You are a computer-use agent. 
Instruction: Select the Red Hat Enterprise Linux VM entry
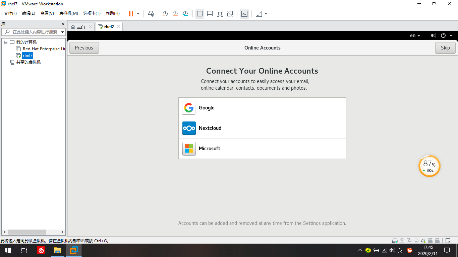[x=44, y=49]
